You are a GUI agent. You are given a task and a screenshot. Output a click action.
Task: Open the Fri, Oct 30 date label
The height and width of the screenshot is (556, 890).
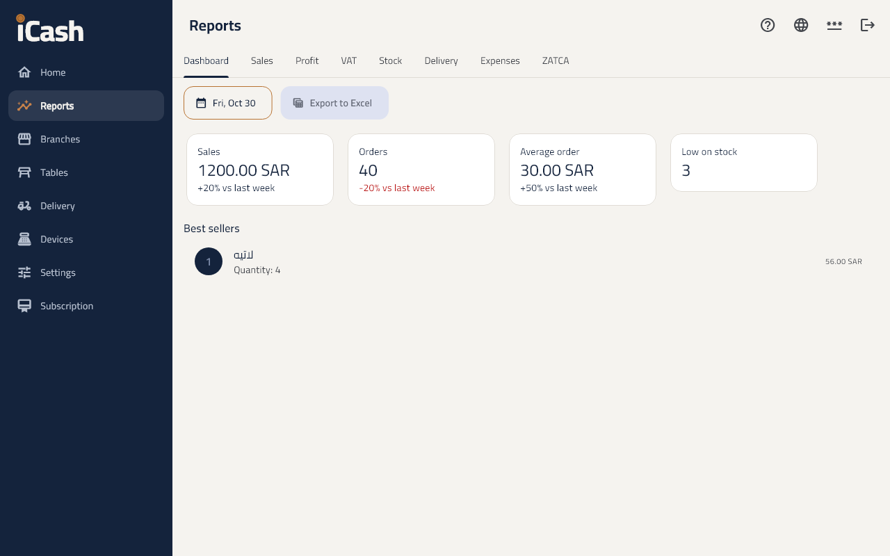click(234, 103)
